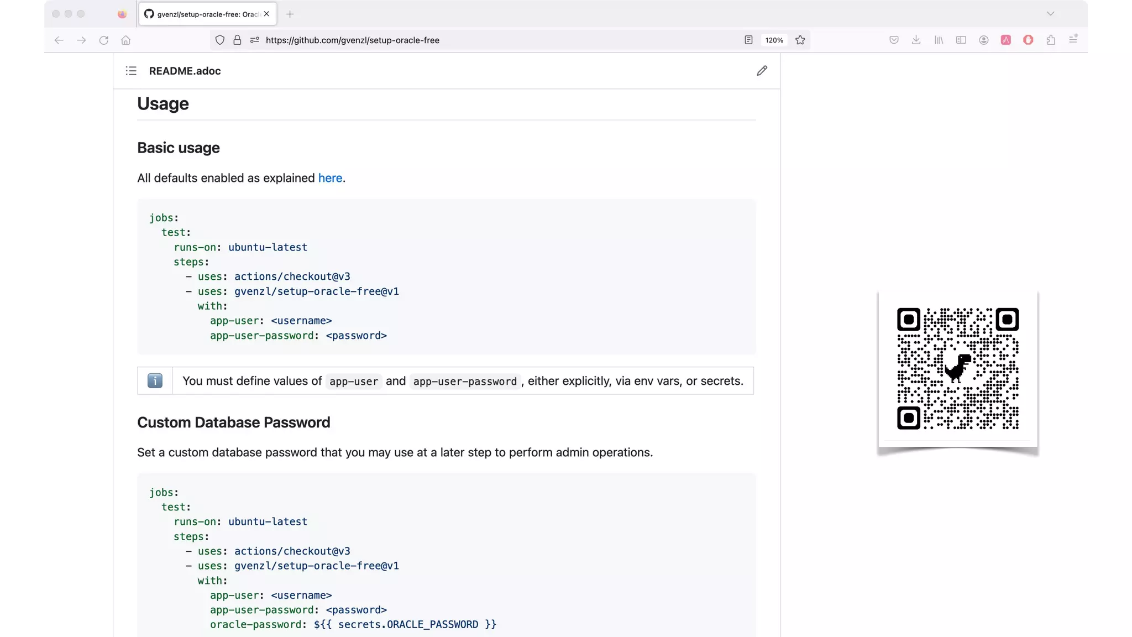Save page to Pocket

click(894, 40)
